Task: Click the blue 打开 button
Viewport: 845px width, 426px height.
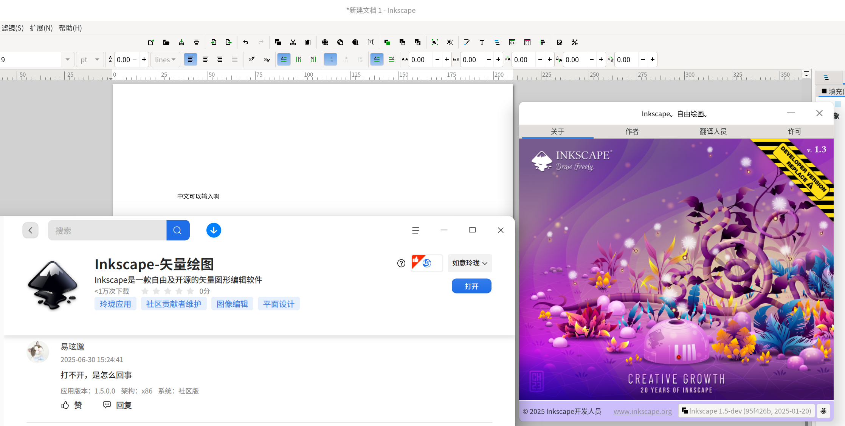Action: tap(471, 286)
